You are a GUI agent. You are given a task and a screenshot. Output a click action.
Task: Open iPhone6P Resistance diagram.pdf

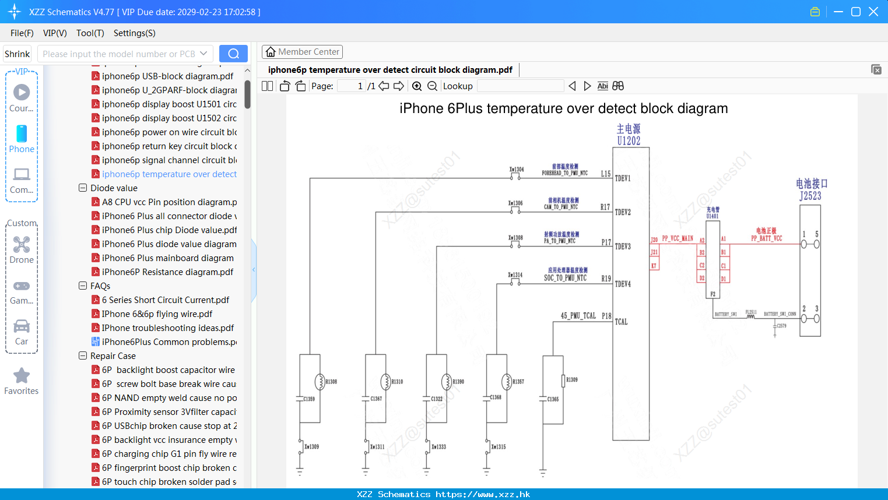tap(163, 272)
